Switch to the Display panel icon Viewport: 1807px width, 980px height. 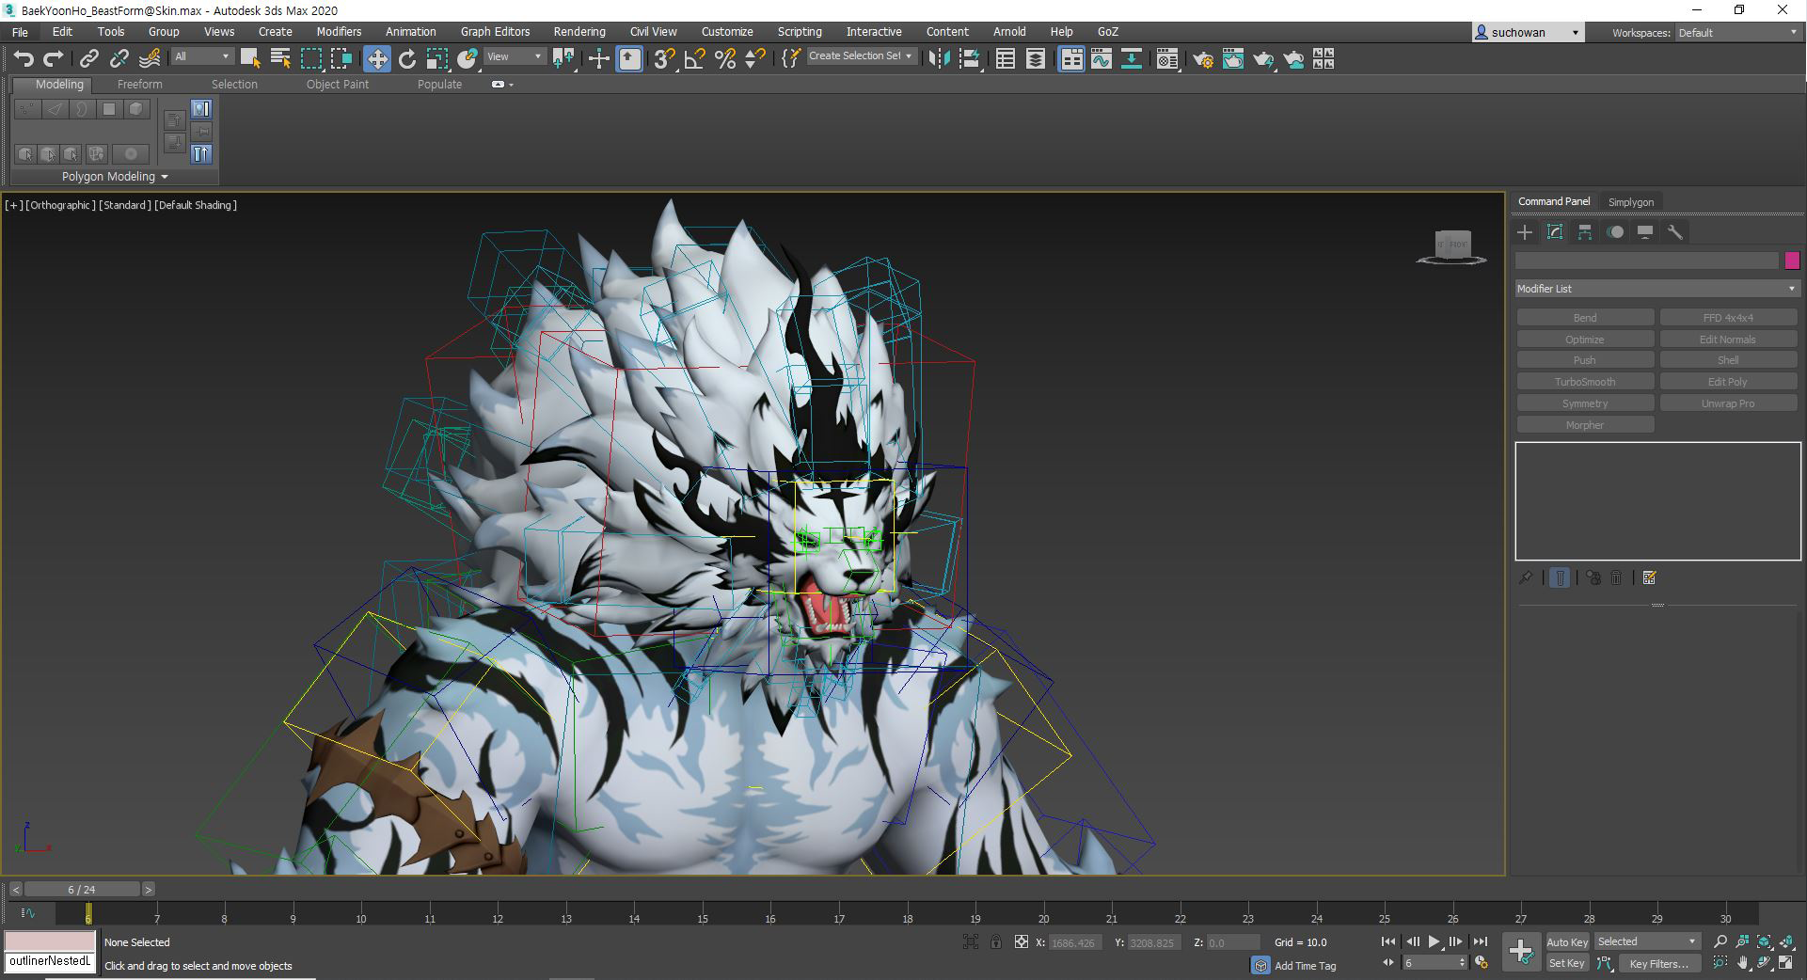[x=1645, y=232]
